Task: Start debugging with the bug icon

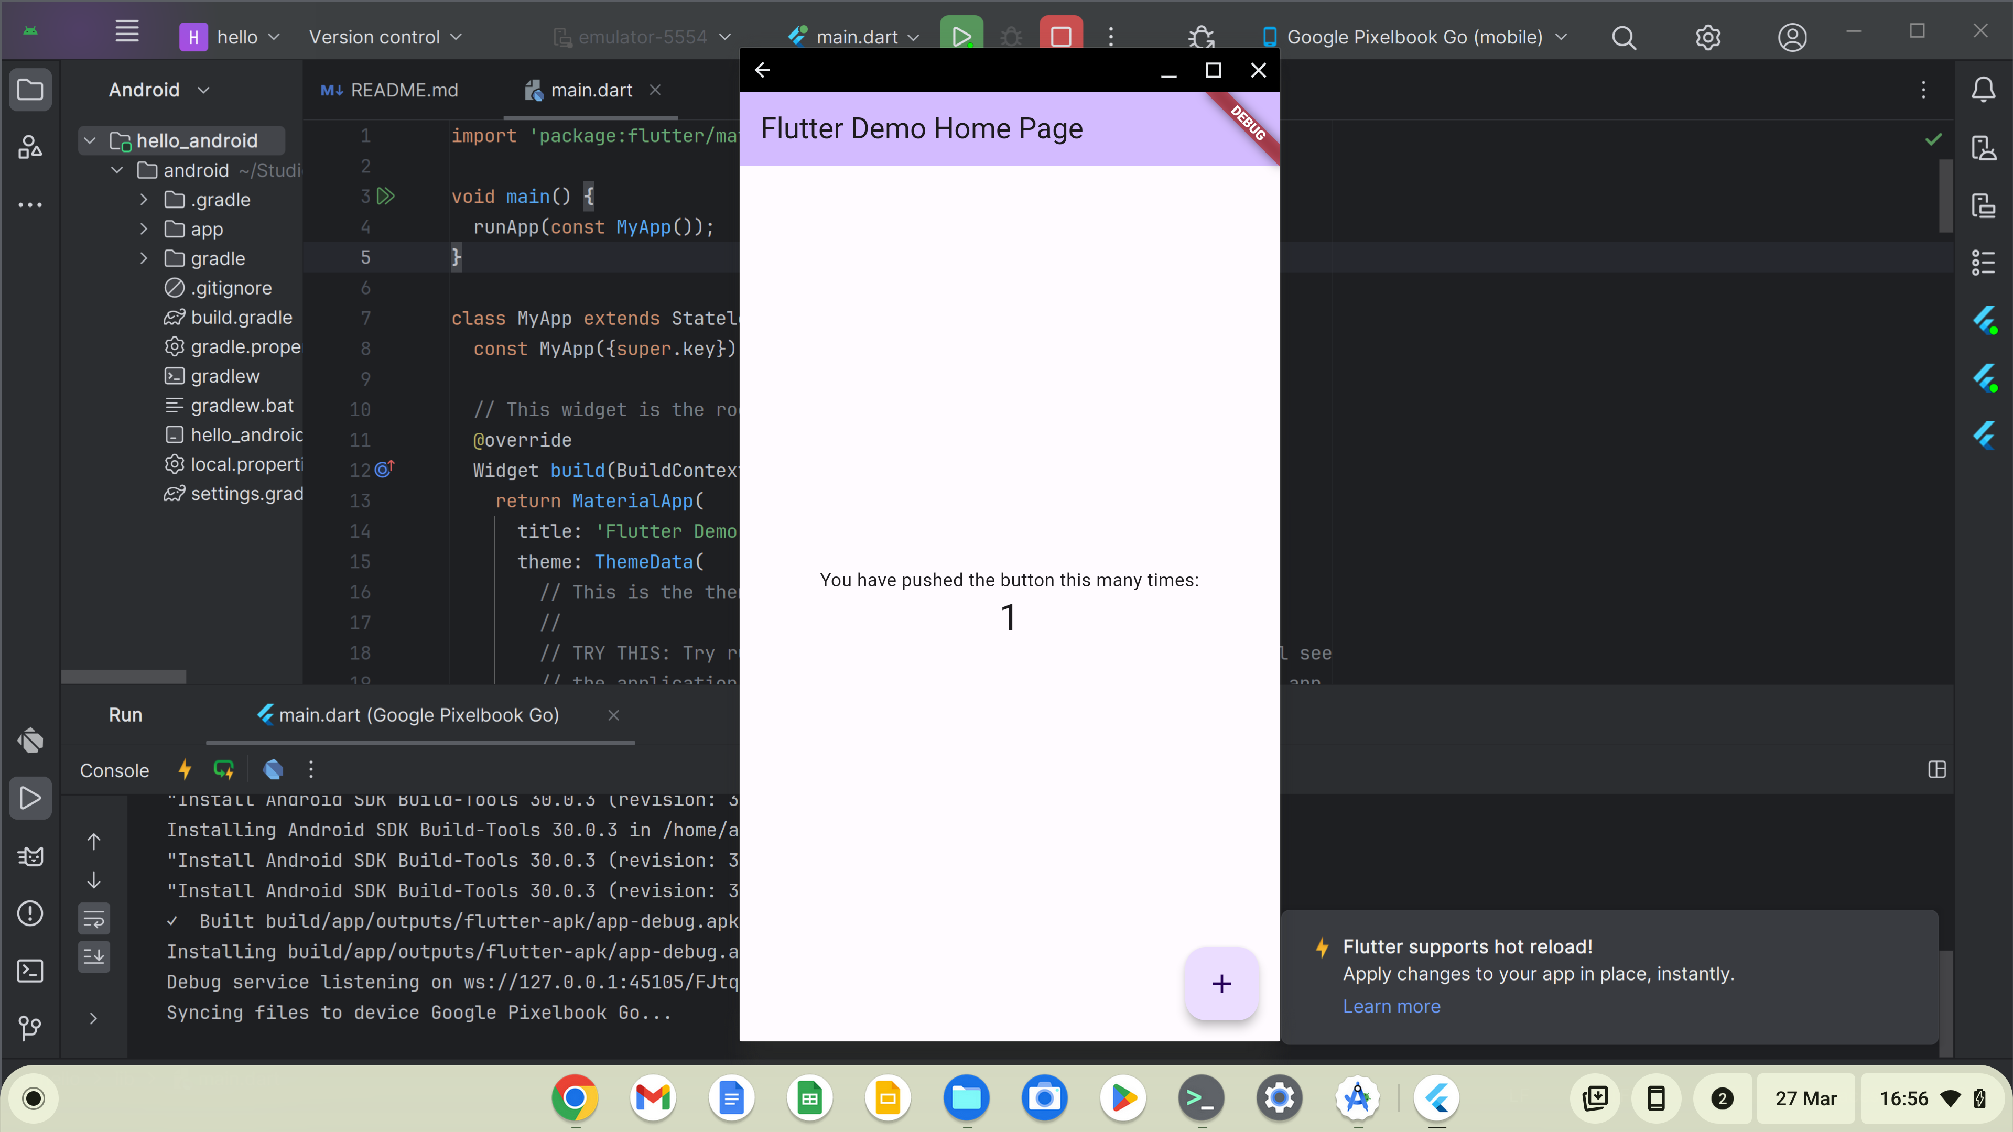Action: tap(1011, 37)
